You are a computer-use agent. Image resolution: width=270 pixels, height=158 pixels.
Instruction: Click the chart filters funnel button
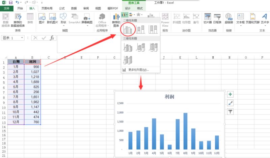click(x=230, y=112)
